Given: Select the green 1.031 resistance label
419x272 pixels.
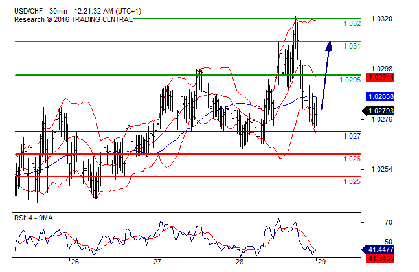Looking at the screenshot, I should click(352, 46).
